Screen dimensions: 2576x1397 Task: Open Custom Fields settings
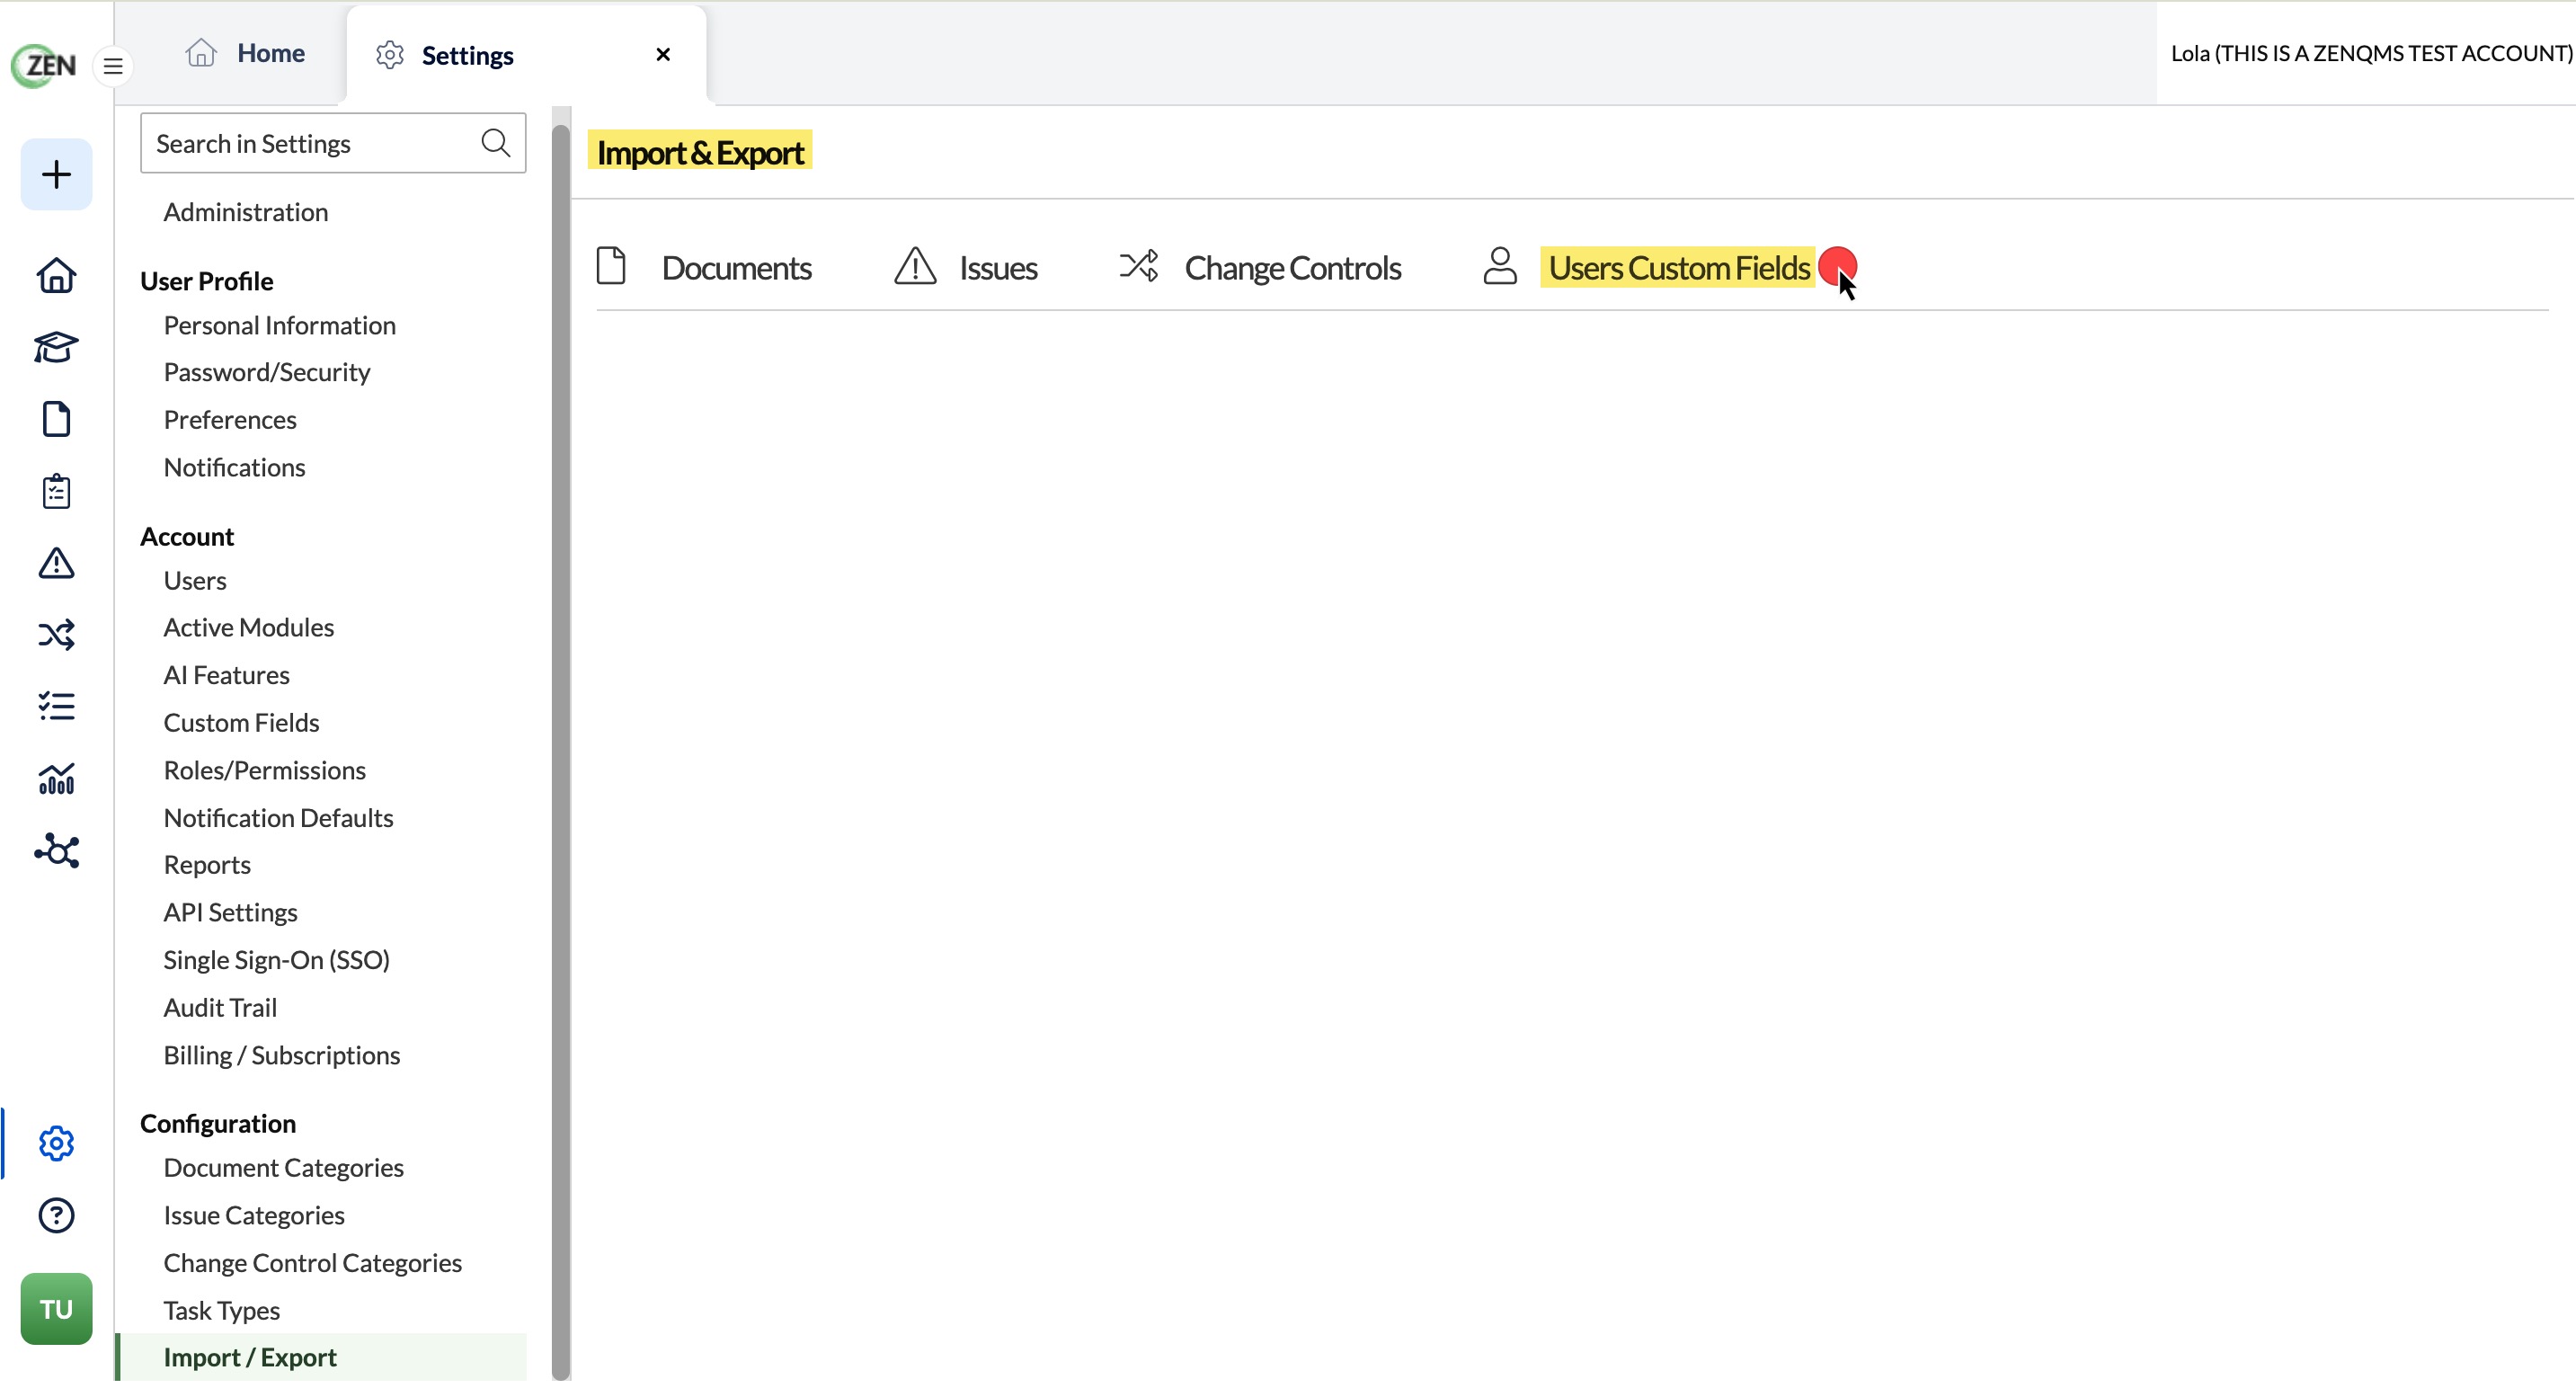(242, 723)
